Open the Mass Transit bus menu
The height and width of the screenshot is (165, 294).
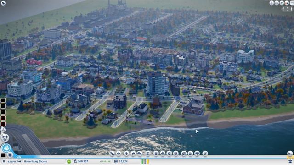[190, 154]
